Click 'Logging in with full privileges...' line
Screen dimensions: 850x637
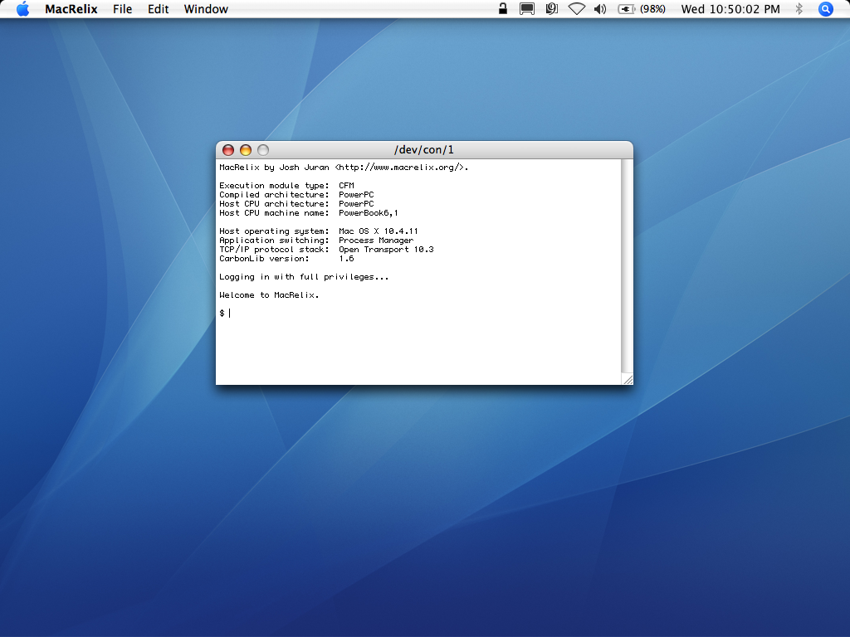point(304,277)
